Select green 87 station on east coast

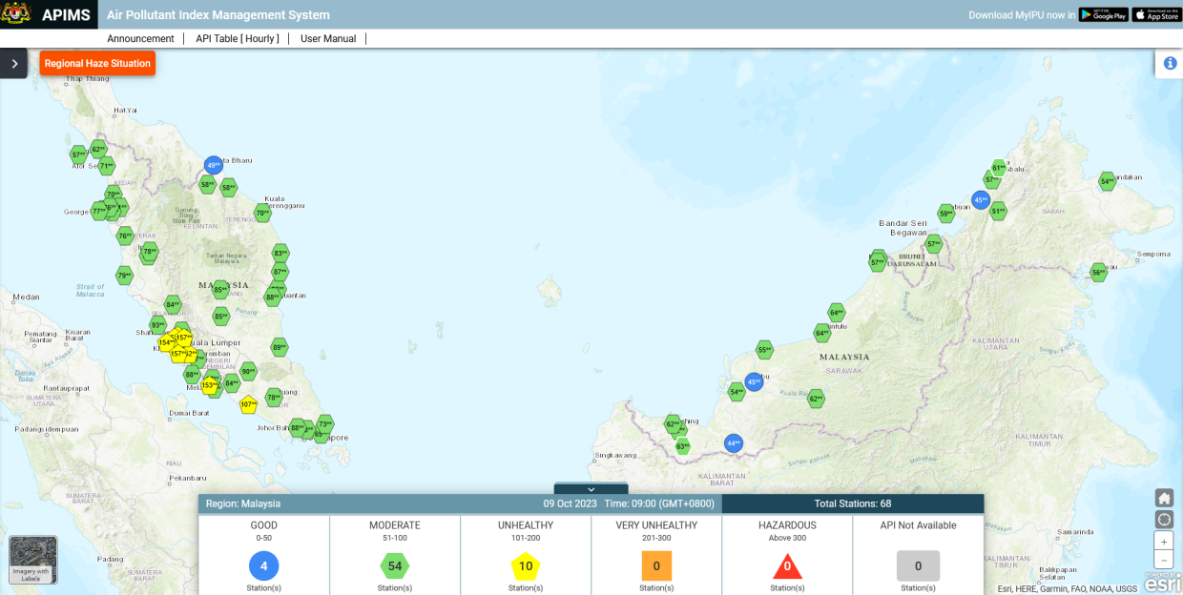(280, 272)
